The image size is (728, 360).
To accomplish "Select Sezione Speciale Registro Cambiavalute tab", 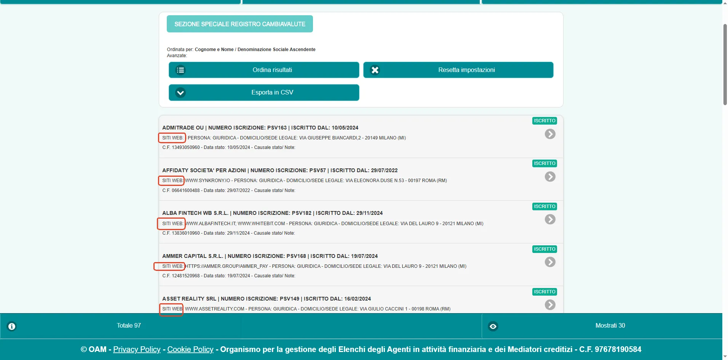I will click(240, 24).
